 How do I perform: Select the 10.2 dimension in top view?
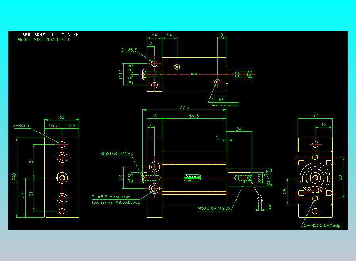pyautogui.click(x=129, y=68)
